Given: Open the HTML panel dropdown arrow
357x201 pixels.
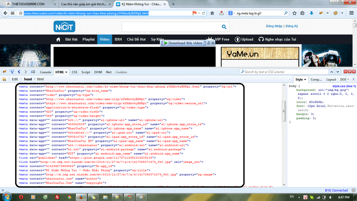Looking at the screenshot, I should click(66, 72).
